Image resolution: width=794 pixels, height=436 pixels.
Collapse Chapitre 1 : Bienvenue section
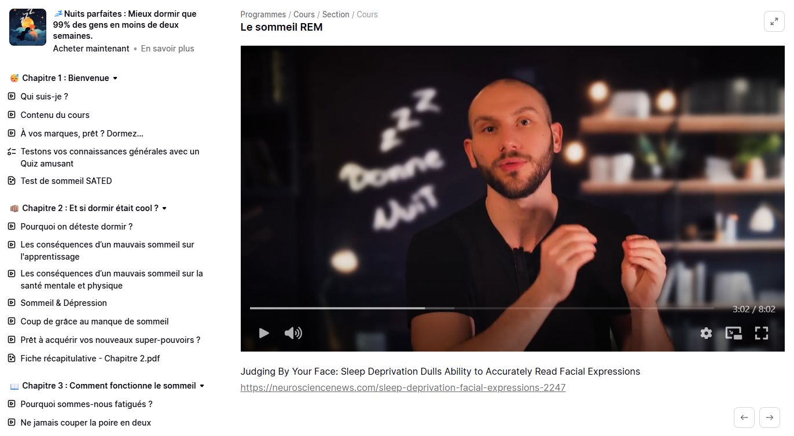click(115, 78)
